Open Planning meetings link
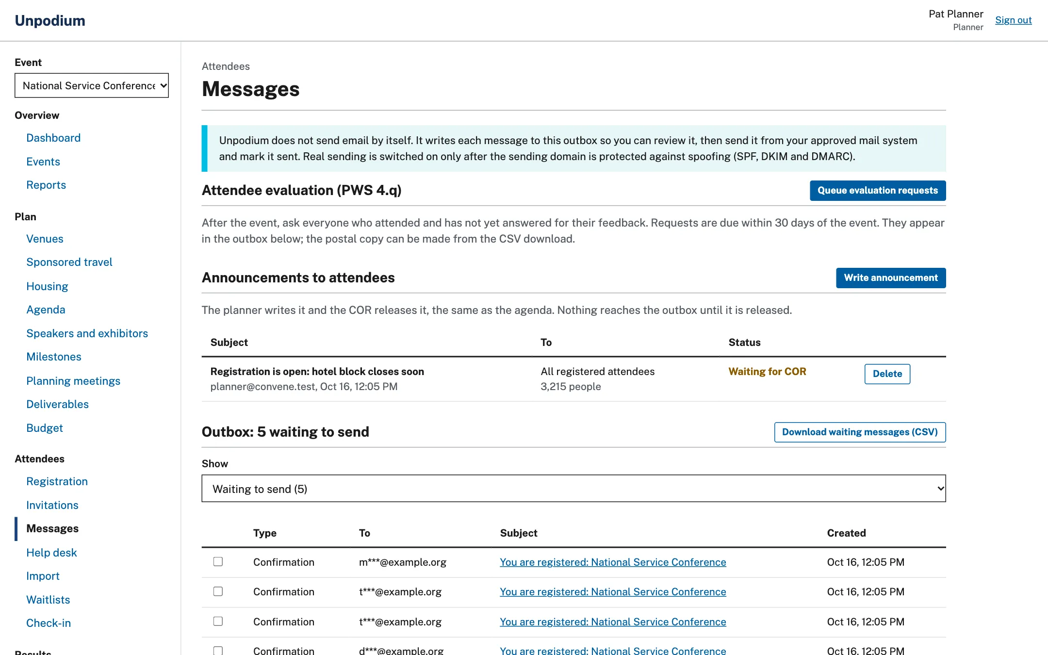1048x655 pixels. (x=73, y=381)
